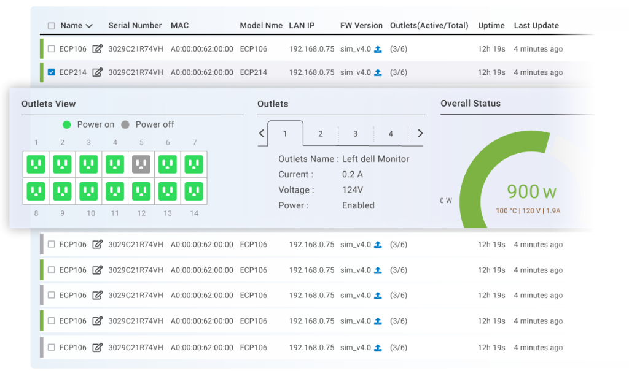Click the powered-off outlet 5 socket icon
The height and width of the screenshot is (371, 629).
pyautogui.click(x=141, y=164)
